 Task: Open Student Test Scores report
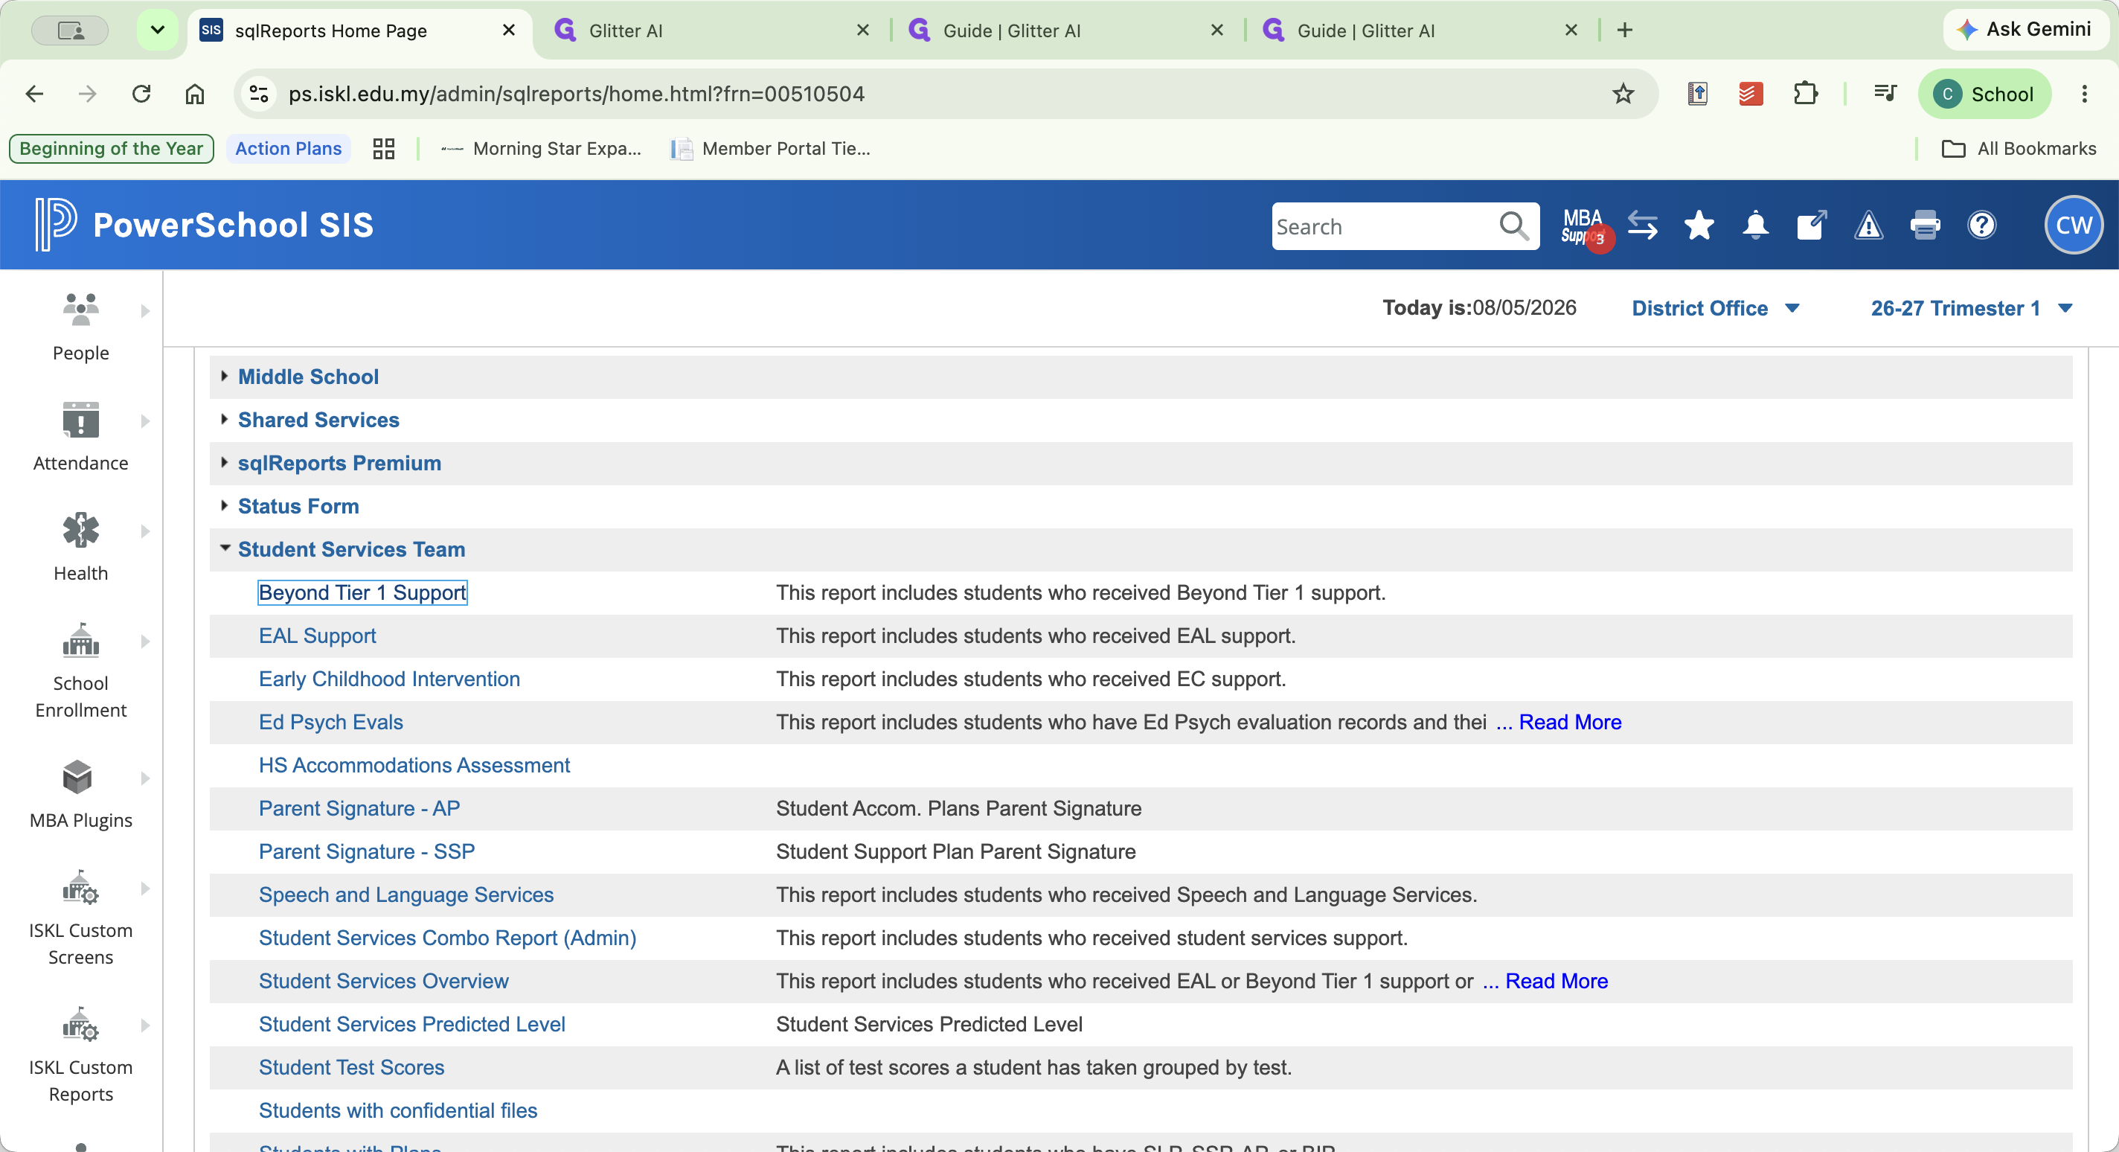pos(351,1068)
